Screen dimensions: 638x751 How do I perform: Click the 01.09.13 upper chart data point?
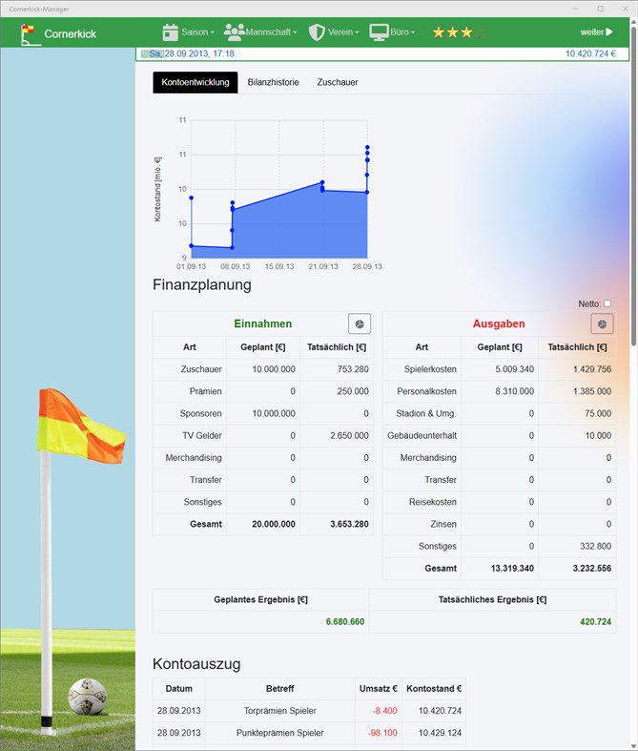[192, 198]
